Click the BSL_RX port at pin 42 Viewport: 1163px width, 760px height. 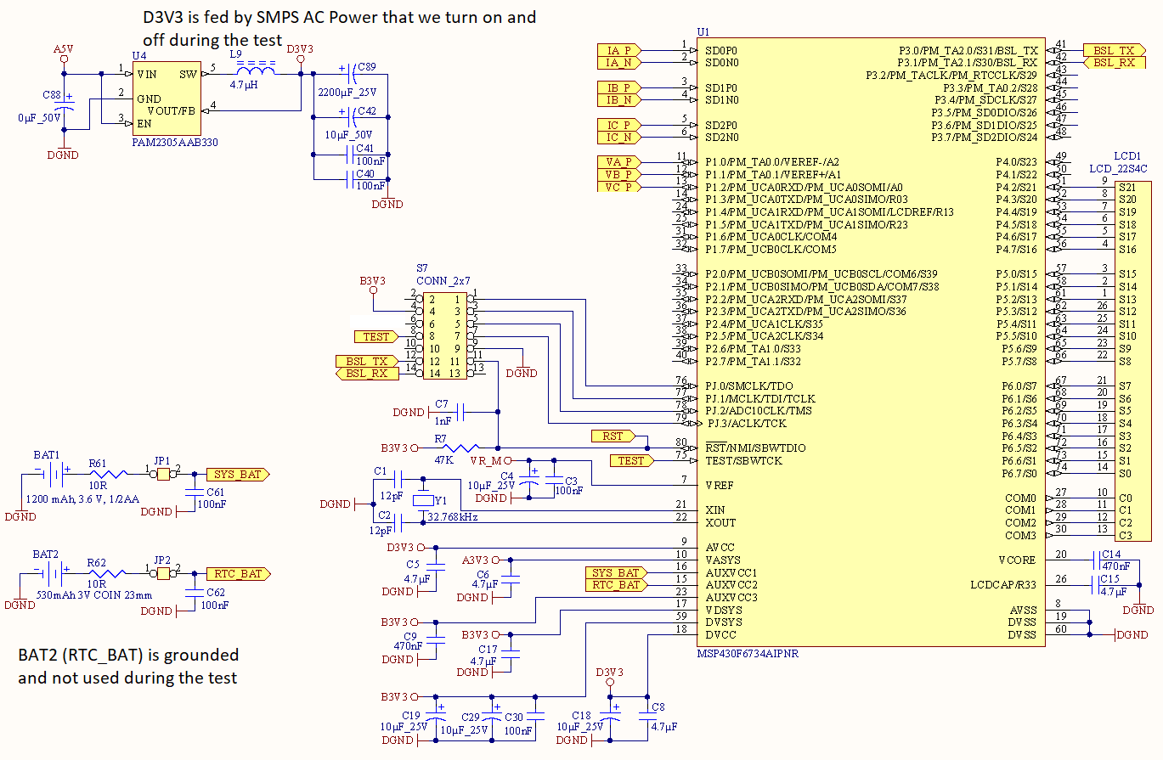pos(1115,62)
